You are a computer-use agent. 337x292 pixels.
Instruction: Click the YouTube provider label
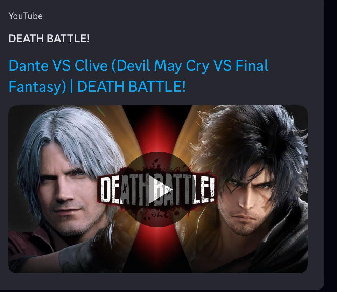click(x=26, y=16)
